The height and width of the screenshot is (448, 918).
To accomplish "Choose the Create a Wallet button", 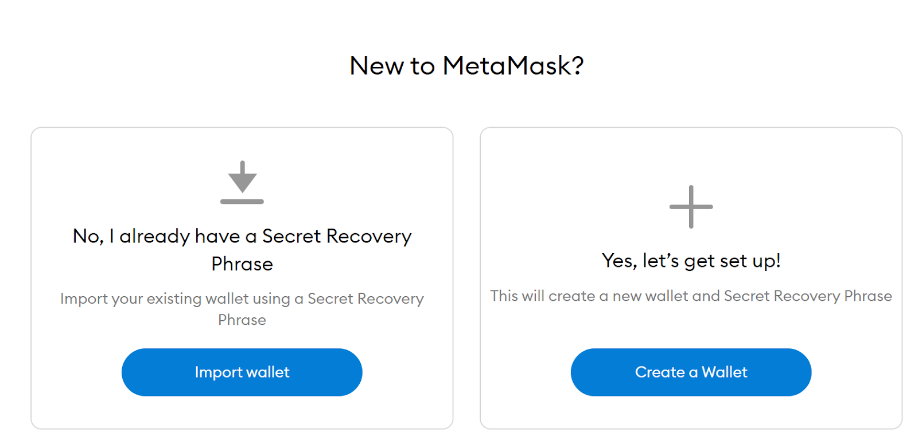I will (x=691, y=372).
